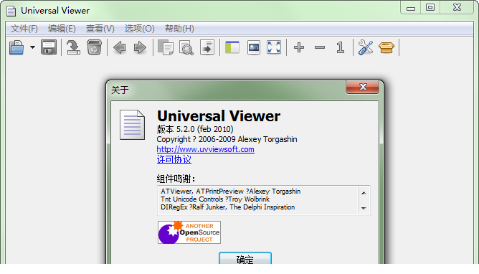This screenshot has height=274, width=479.
Task: Toggle full screen mode icon
Action: click(x=274, y=47)
